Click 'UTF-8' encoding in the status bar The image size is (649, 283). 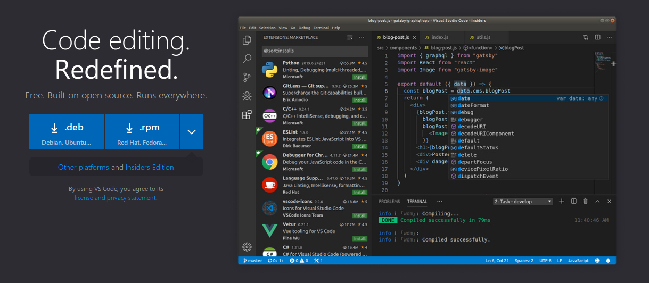pos(545,261)
